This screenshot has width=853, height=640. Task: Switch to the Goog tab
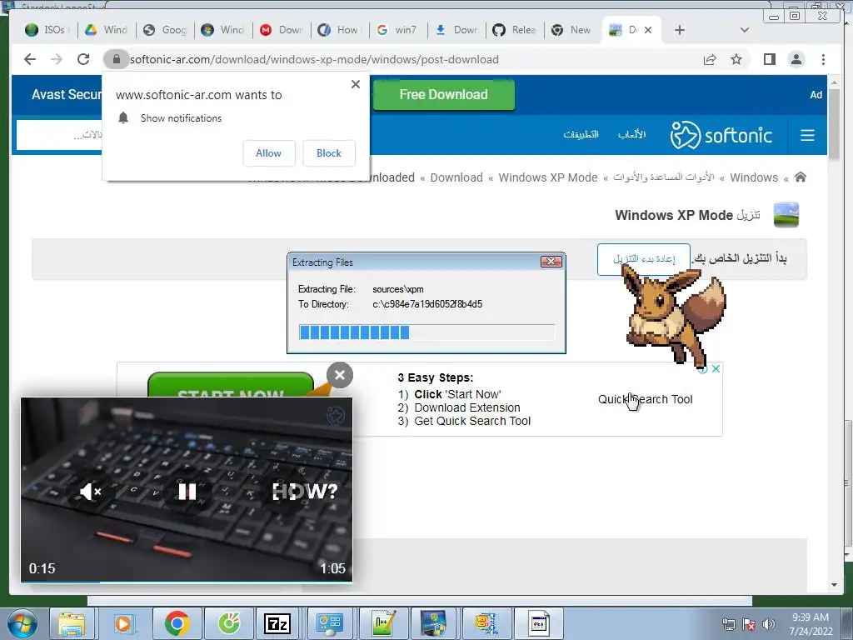(166, 30)
